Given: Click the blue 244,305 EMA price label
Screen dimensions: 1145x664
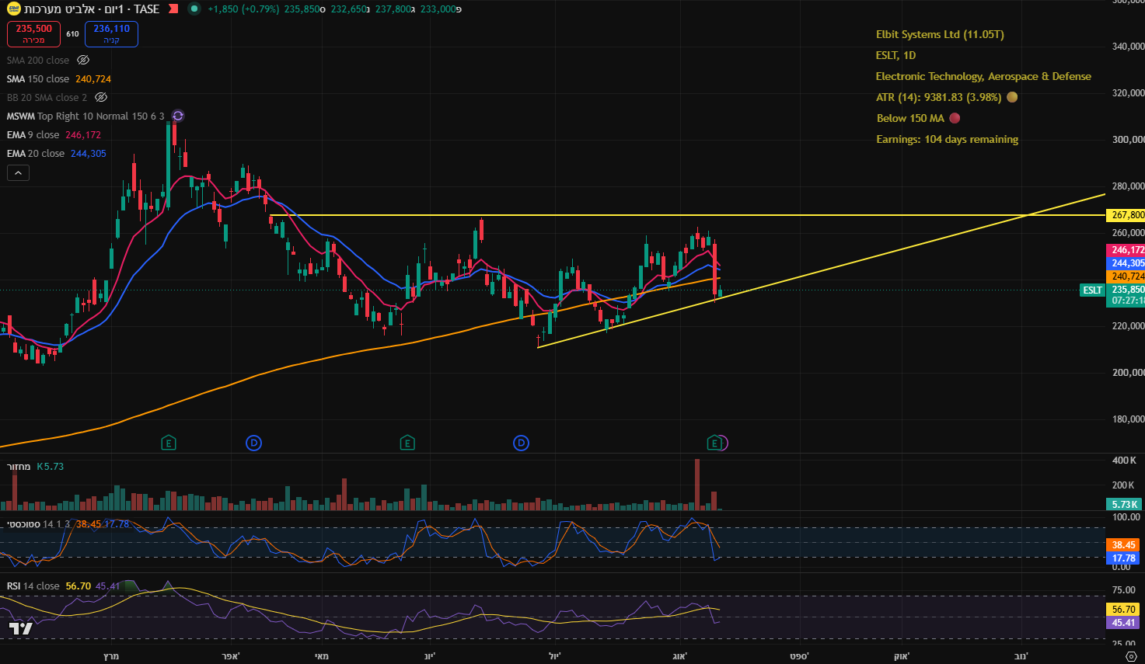Looking at the screenshot, I should tap(1126, 263).
